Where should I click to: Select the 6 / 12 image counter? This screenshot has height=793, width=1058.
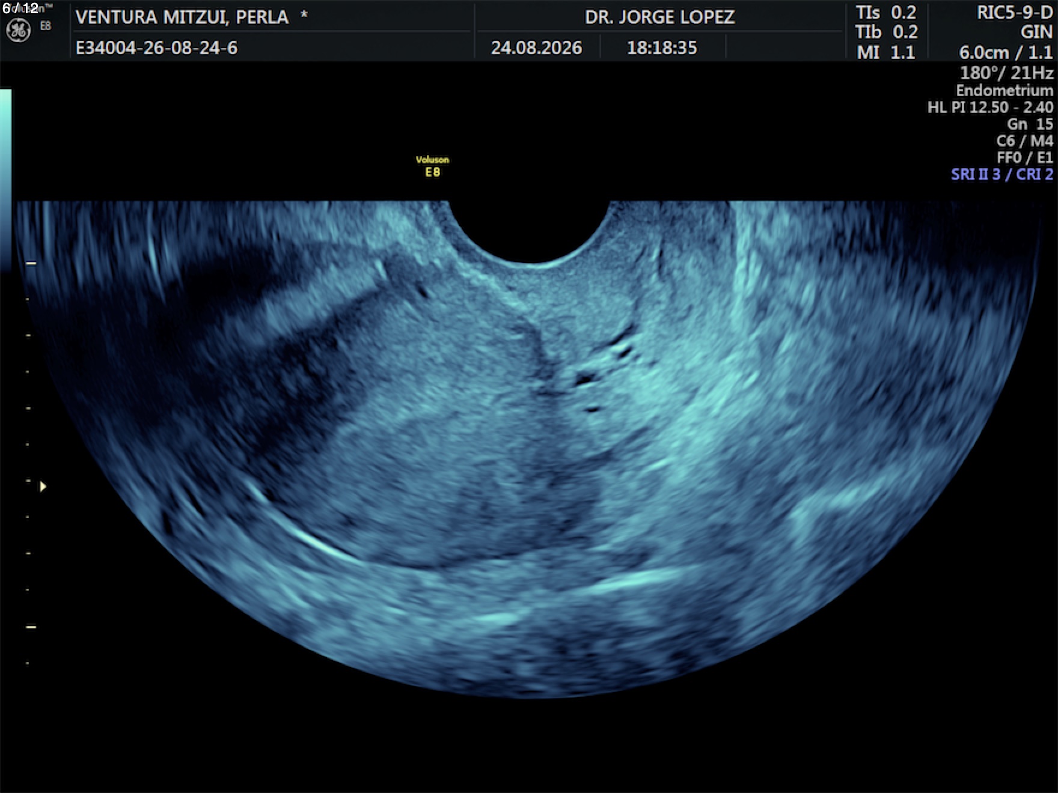(x=20, y=8)
